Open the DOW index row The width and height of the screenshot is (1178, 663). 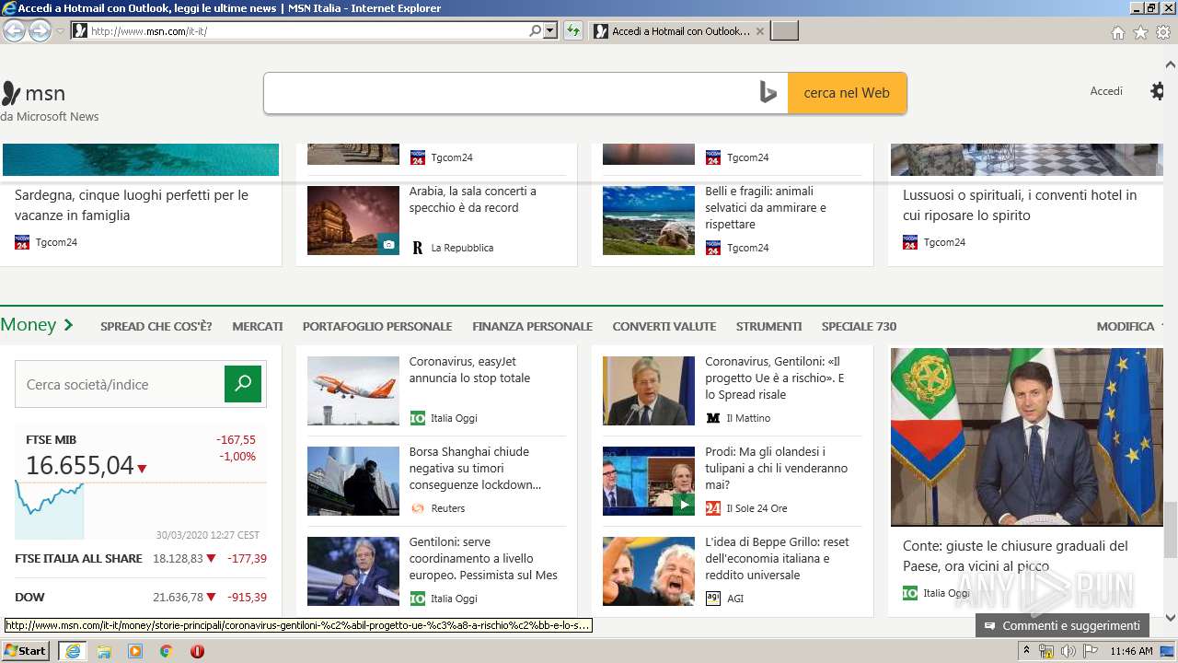[x=141, y=597]
